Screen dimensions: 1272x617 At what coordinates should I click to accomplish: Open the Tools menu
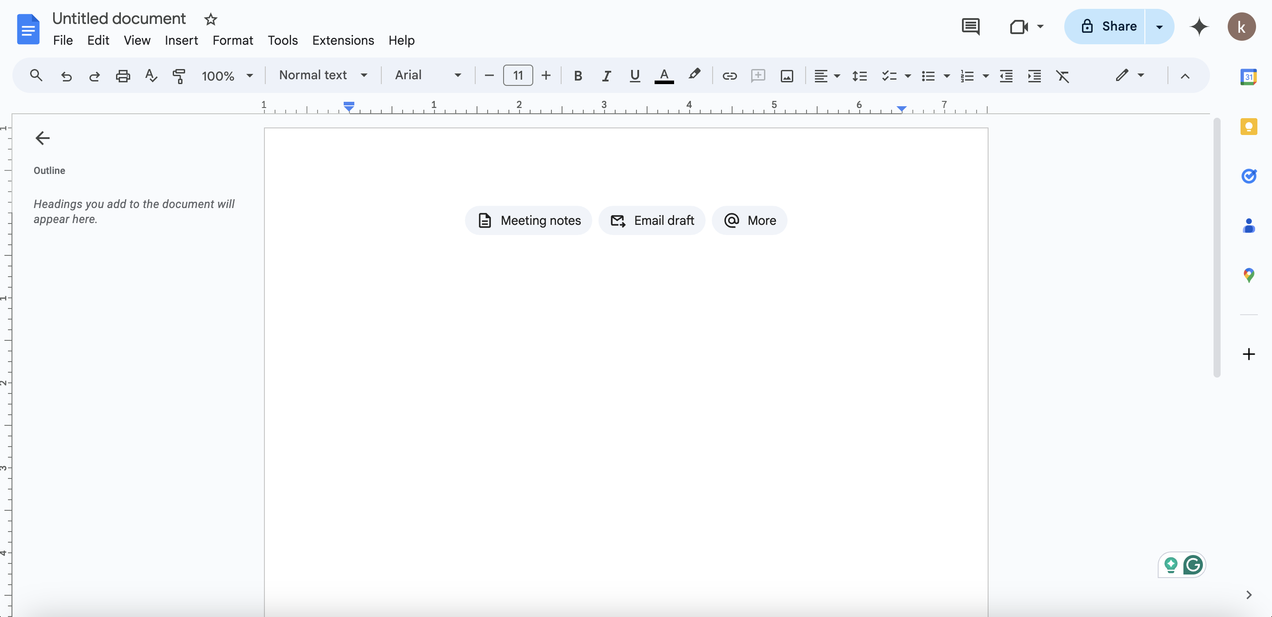pos(283,40)
